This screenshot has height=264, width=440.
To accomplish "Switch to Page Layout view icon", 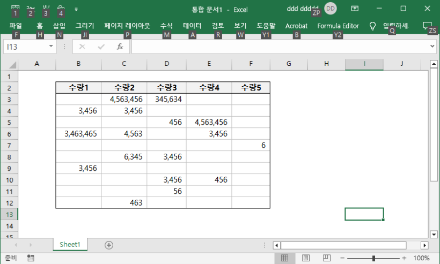I will tap(306, 258).
